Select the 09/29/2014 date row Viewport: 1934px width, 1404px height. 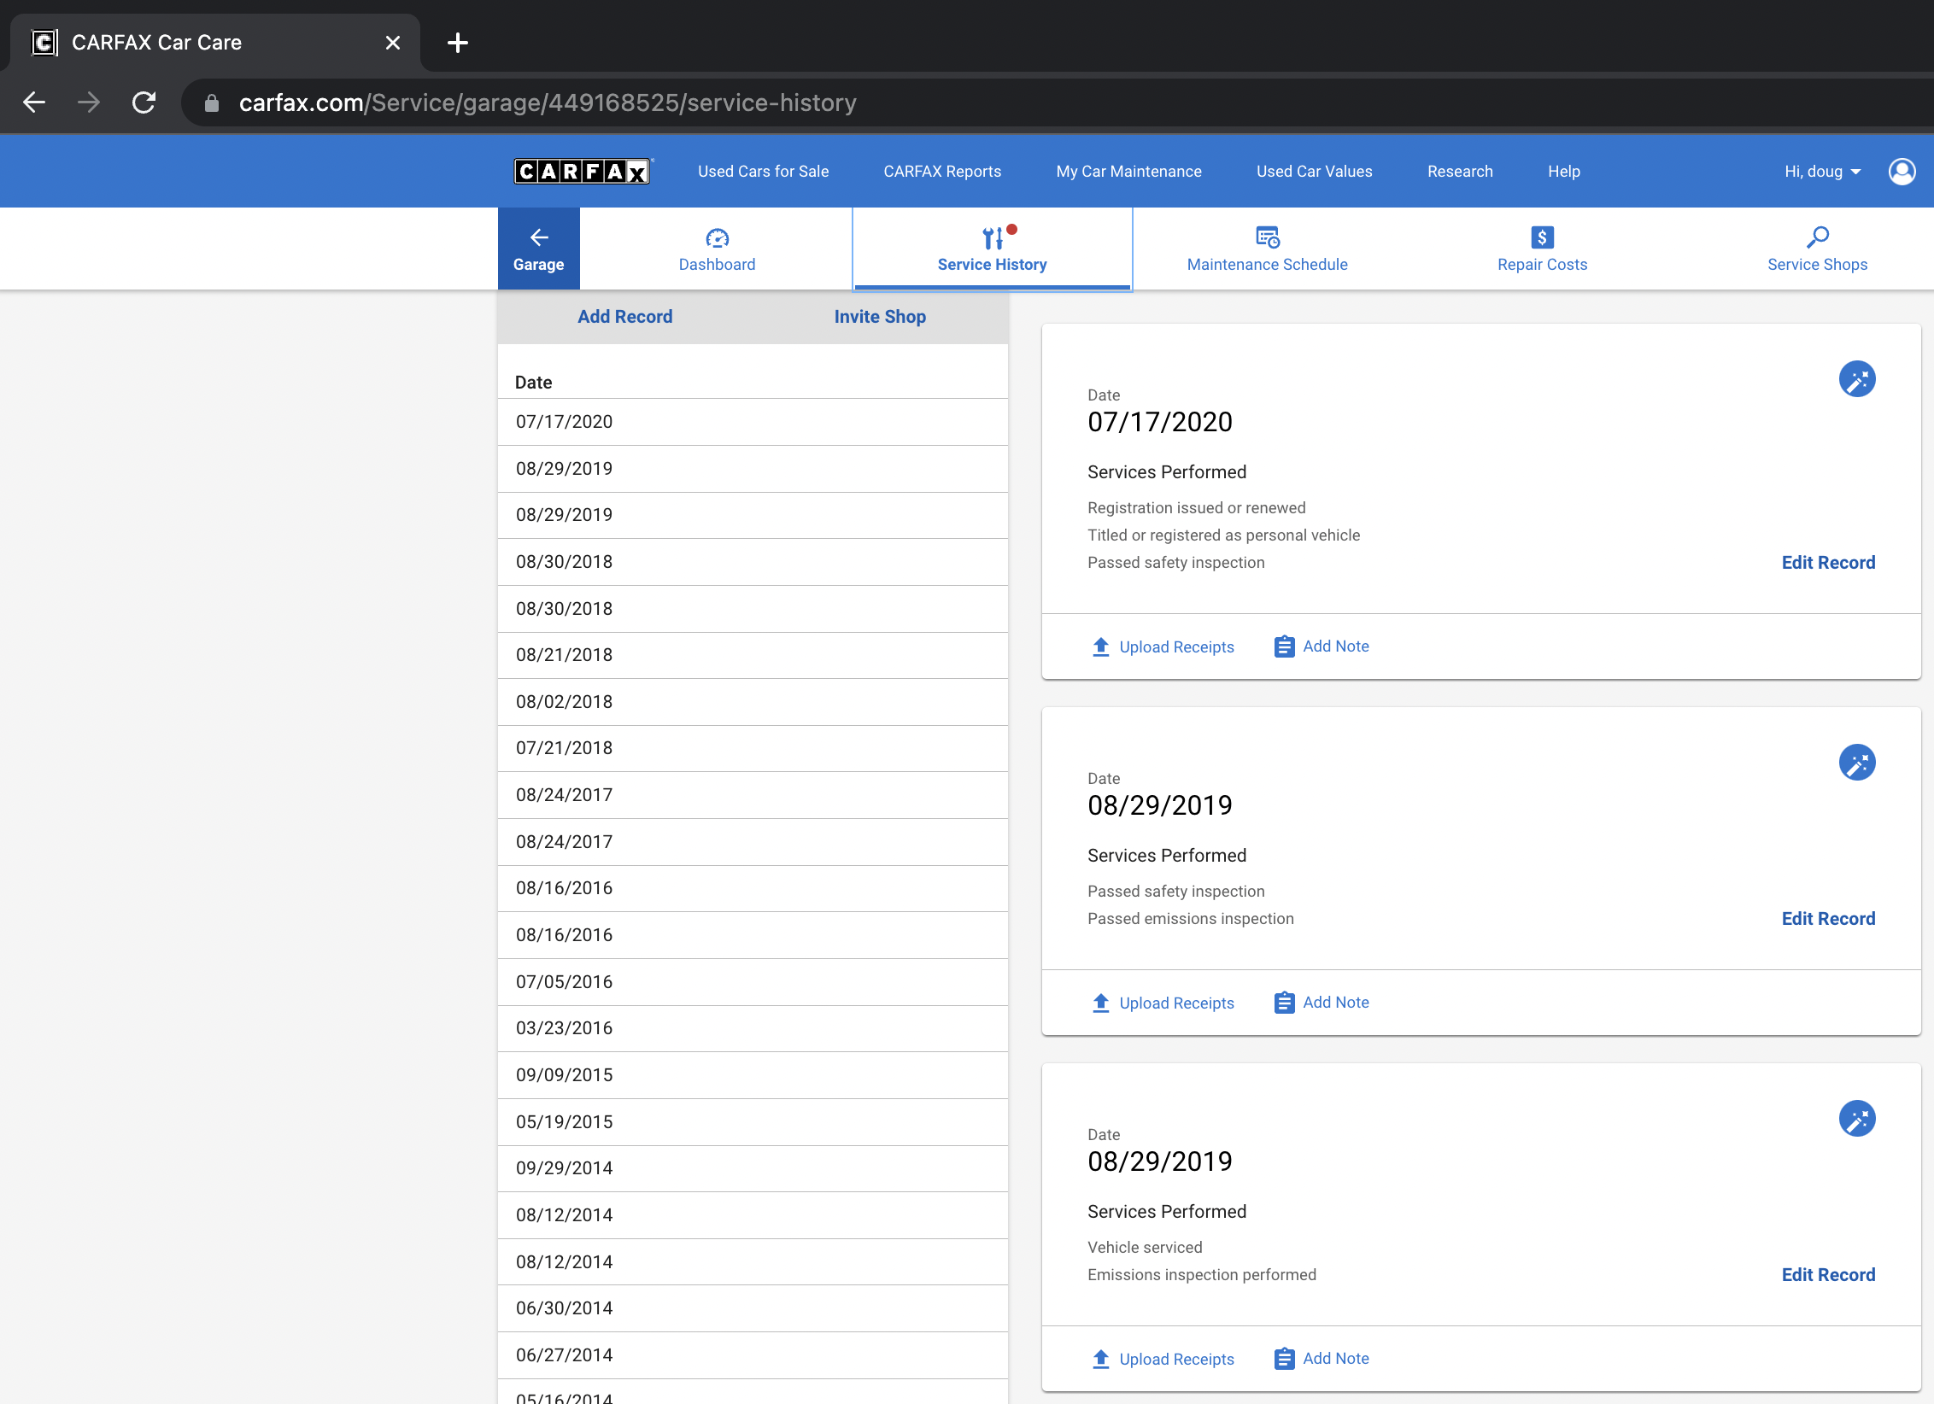pyautogui.click(x=753, y=1168)
